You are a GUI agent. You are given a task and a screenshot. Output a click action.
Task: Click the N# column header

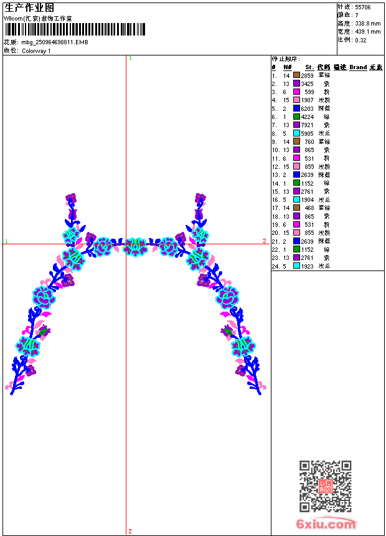(x=288, y=67)
